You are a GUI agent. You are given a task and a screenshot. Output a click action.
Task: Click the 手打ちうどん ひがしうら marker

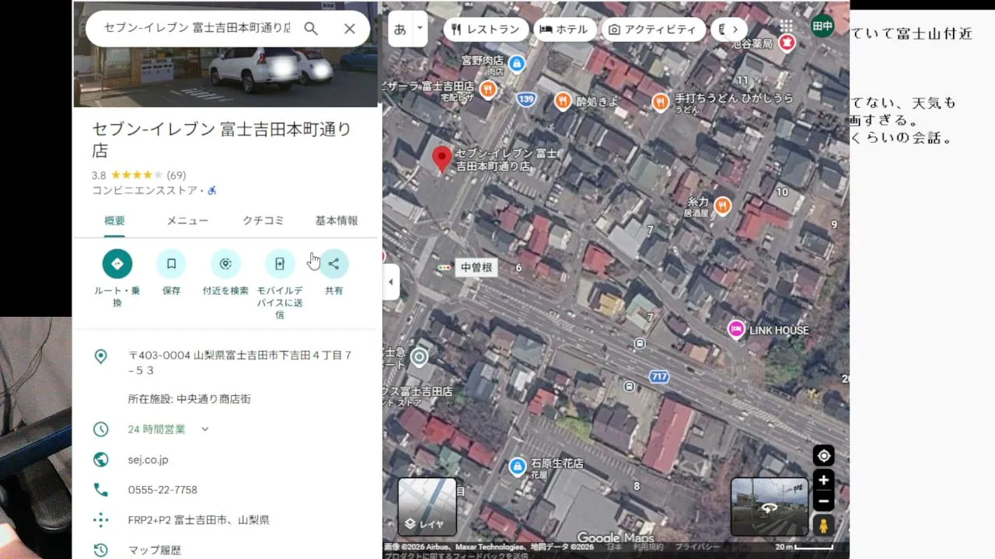tap(661, 102)
